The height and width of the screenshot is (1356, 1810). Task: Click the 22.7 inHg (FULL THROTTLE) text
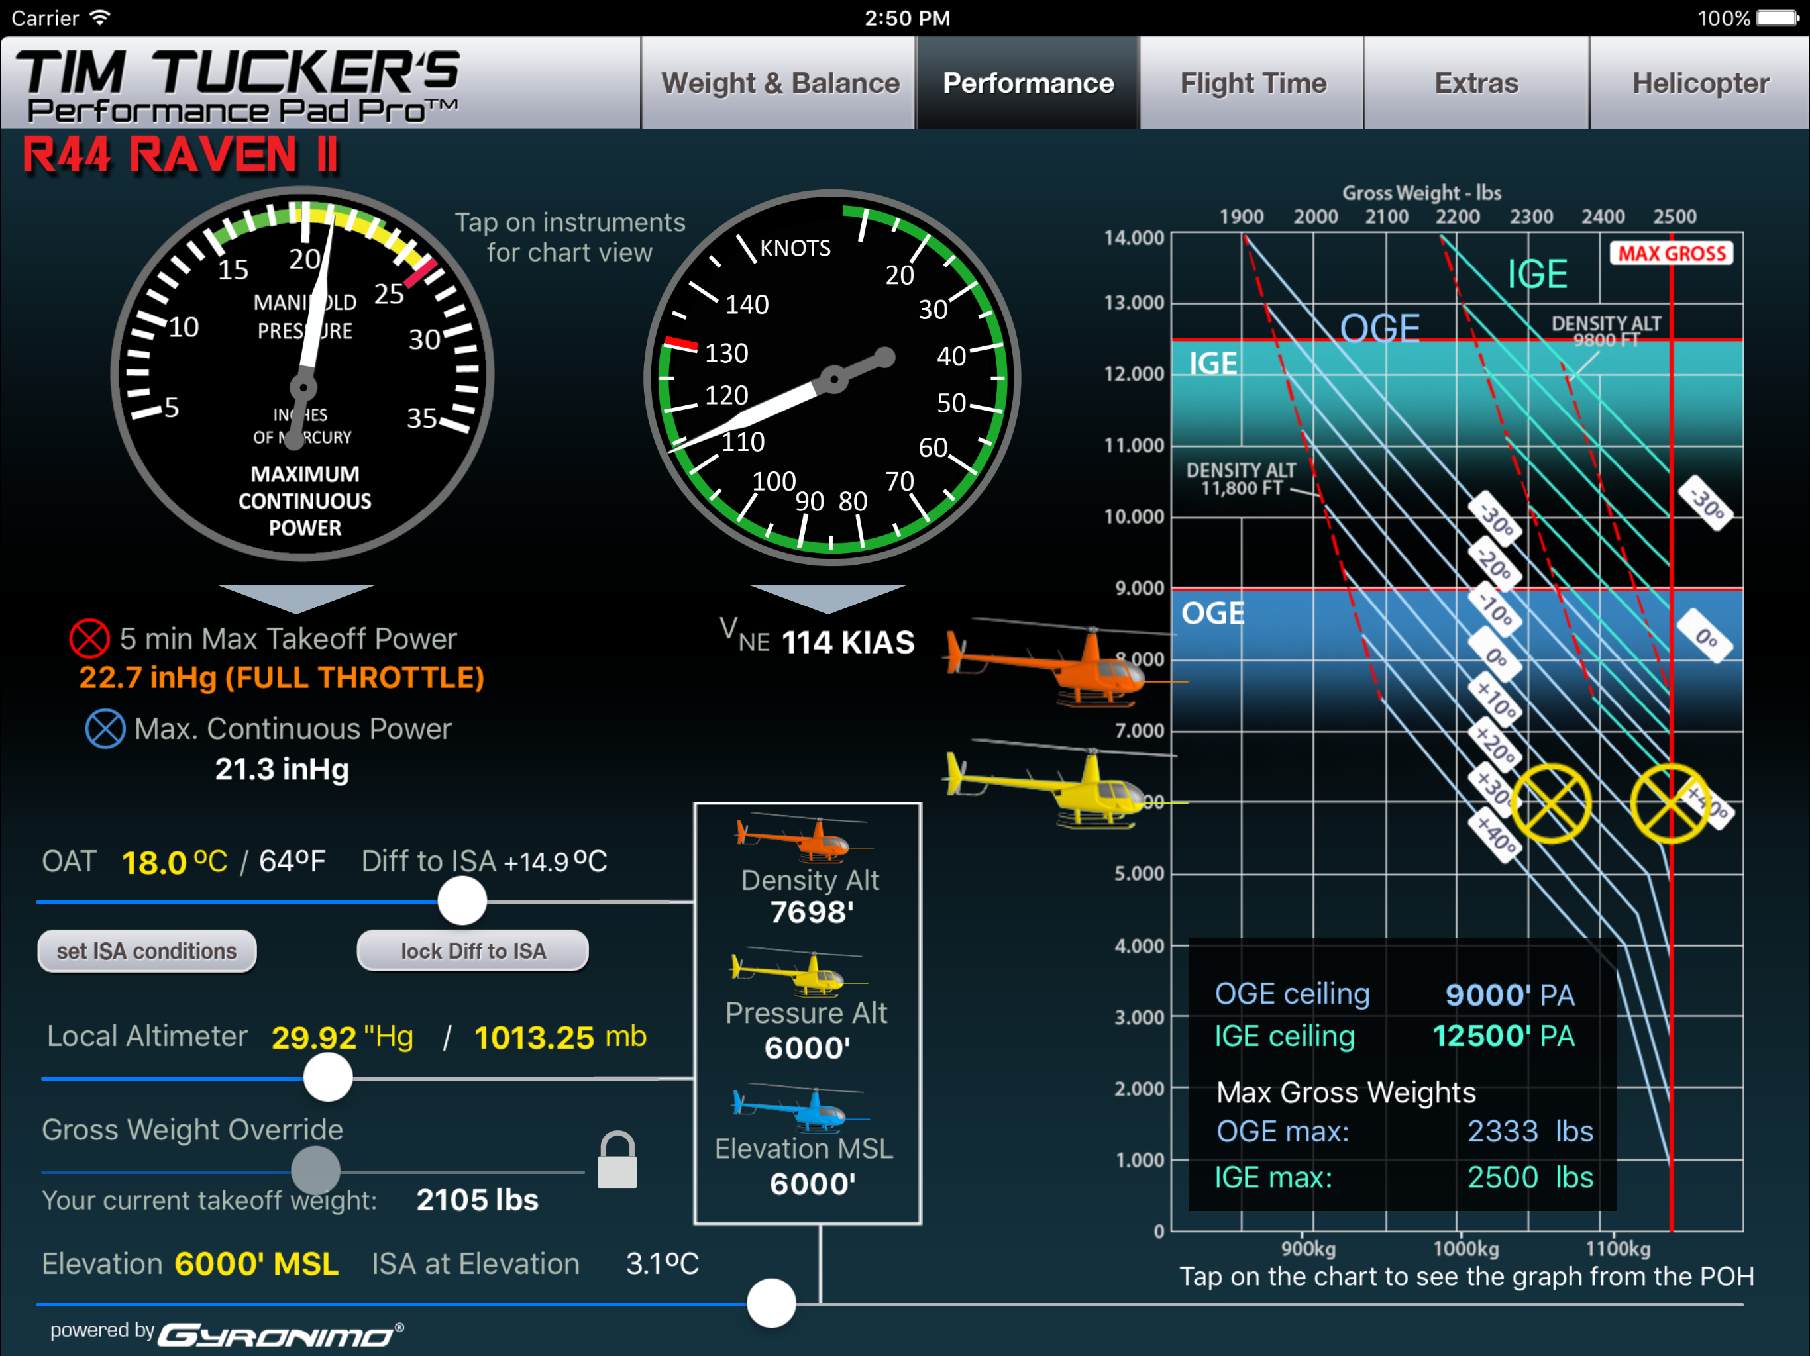pyautogui.click(x=282, y=678)
